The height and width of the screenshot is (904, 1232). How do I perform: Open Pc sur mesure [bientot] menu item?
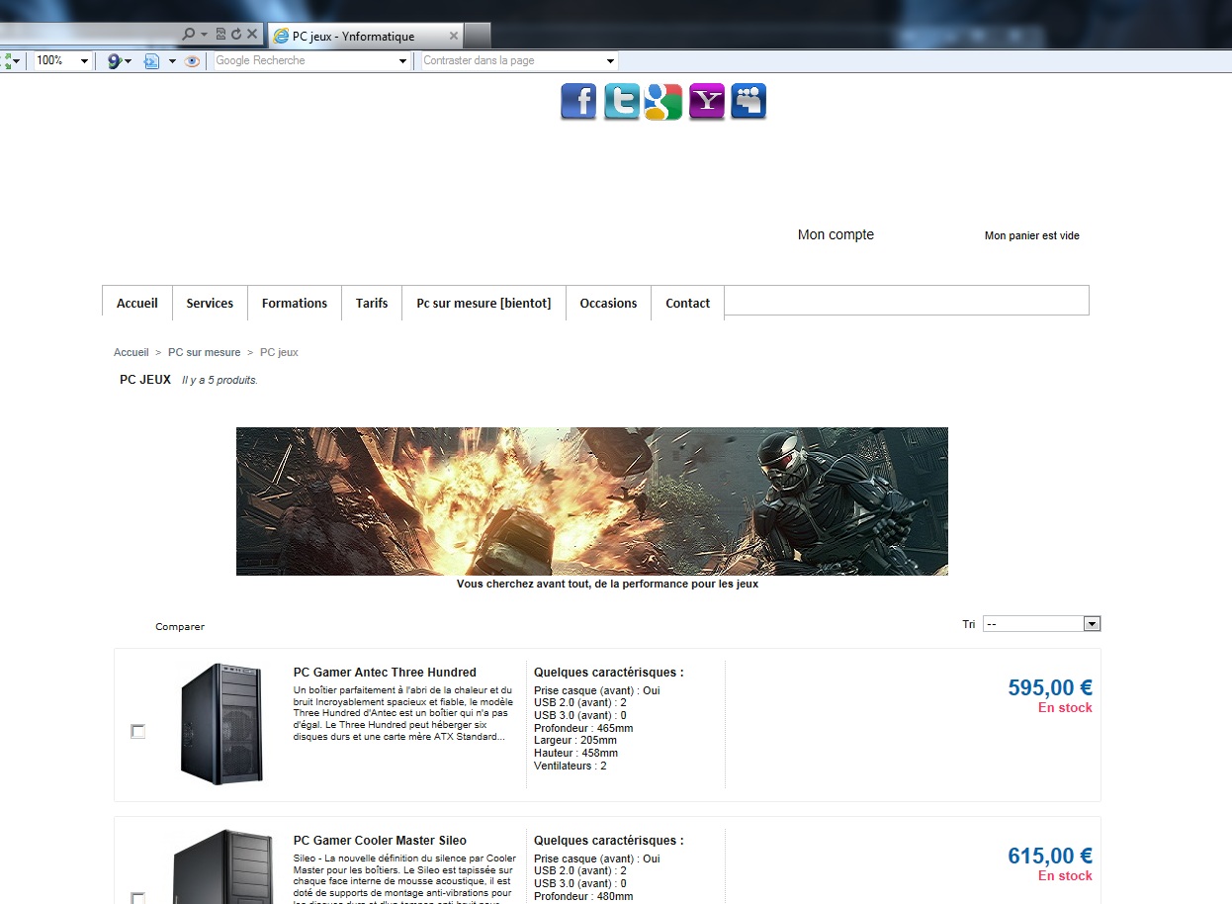click(x=484, y=303)
